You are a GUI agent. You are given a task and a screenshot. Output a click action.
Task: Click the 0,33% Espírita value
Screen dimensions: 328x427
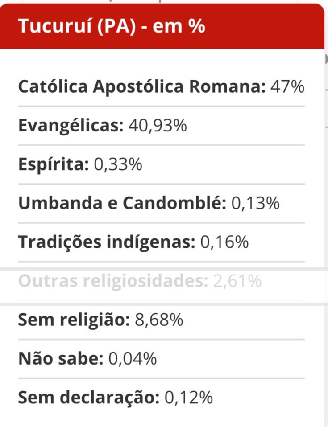[x=118, y=164]
